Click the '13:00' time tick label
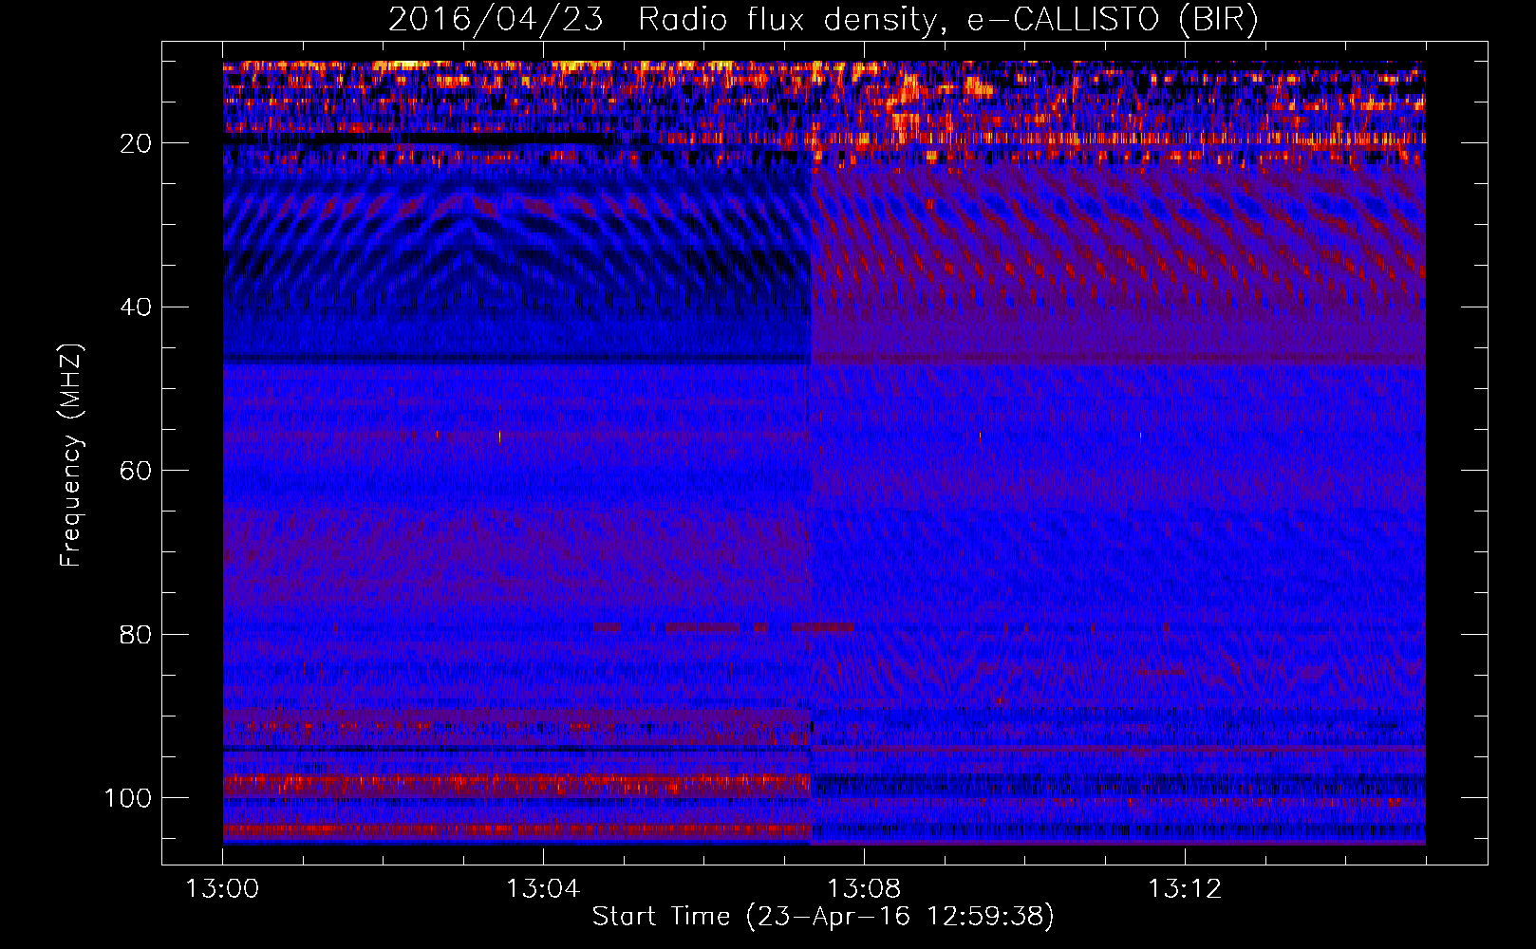The height and width of the screenshot is (949, 1536). click(222, 889)
